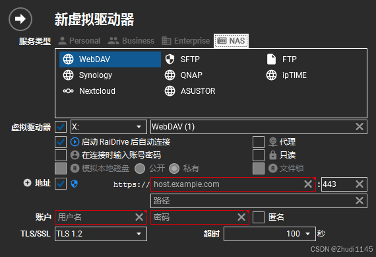Click the host.example.com address field

233,184
